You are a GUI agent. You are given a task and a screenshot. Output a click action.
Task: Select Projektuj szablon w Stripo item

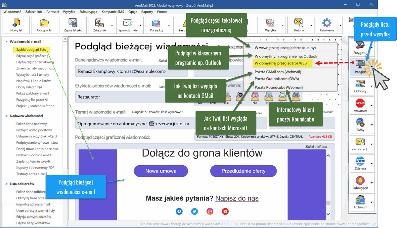point(35,106)
